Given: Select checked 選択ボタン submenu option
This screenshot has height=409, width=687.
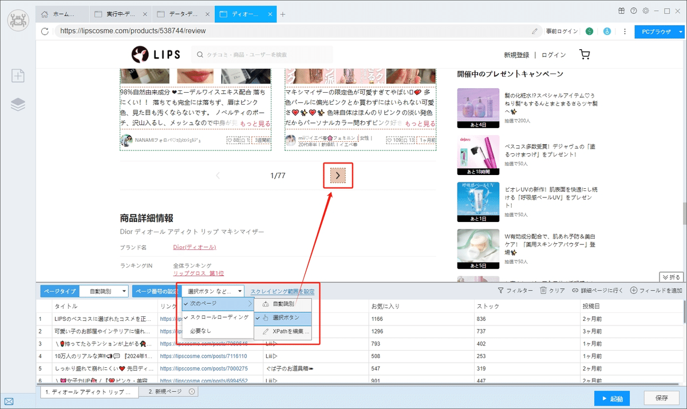Looking at the screenshot, I should click(x=283, y=318).
